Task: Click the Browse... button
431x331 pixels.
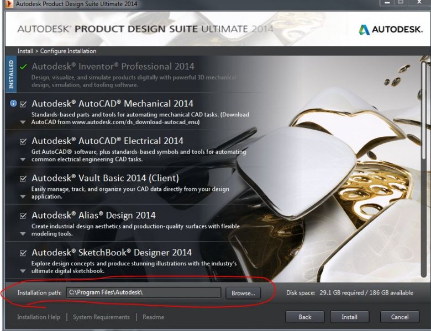Action: click(x=243, y=293)
